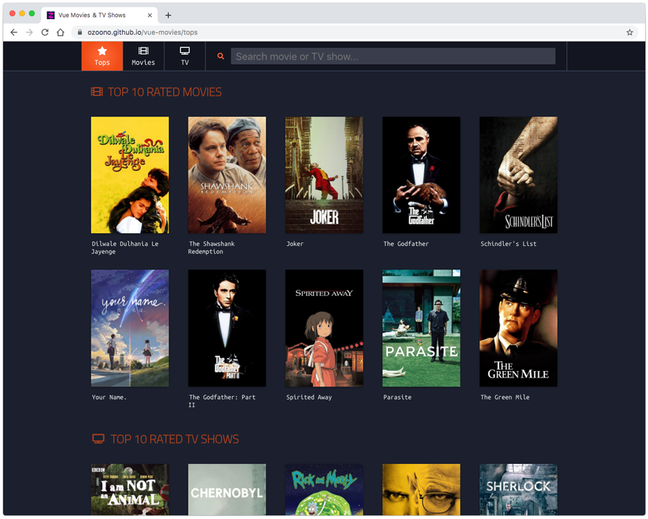Open the Rick and Morty poster
648x519 pixels.
(324, 490)
